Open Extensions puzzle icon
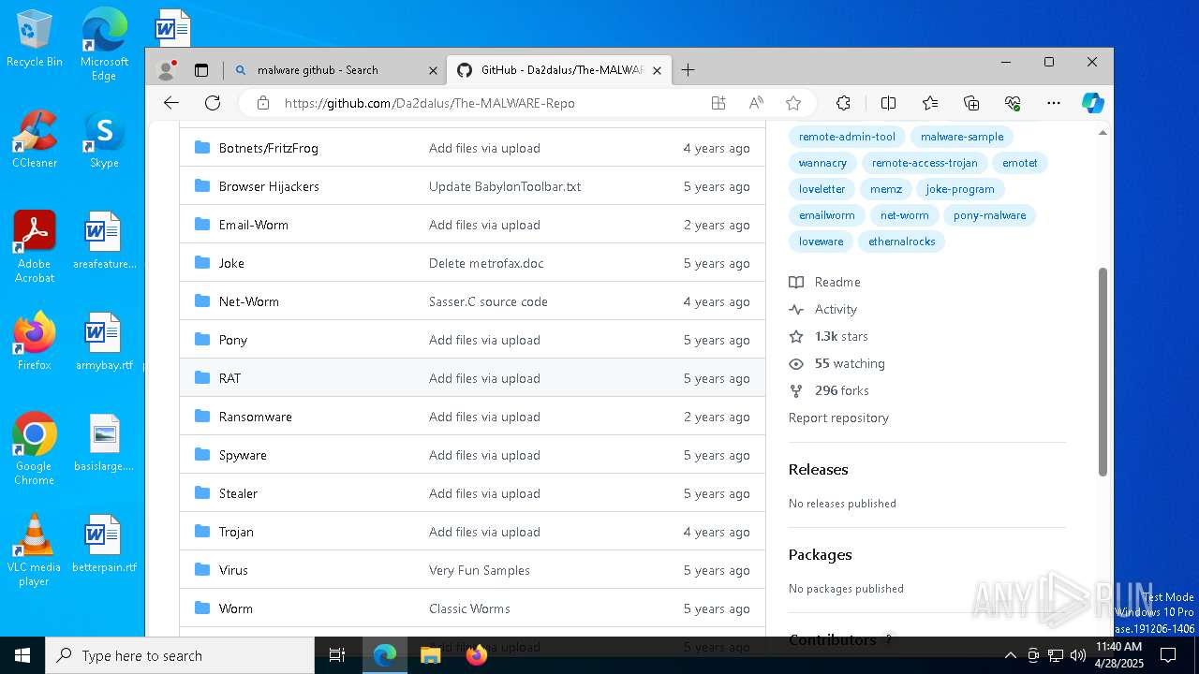Screen dimensions: 1199x674 [x=843, y=103]
